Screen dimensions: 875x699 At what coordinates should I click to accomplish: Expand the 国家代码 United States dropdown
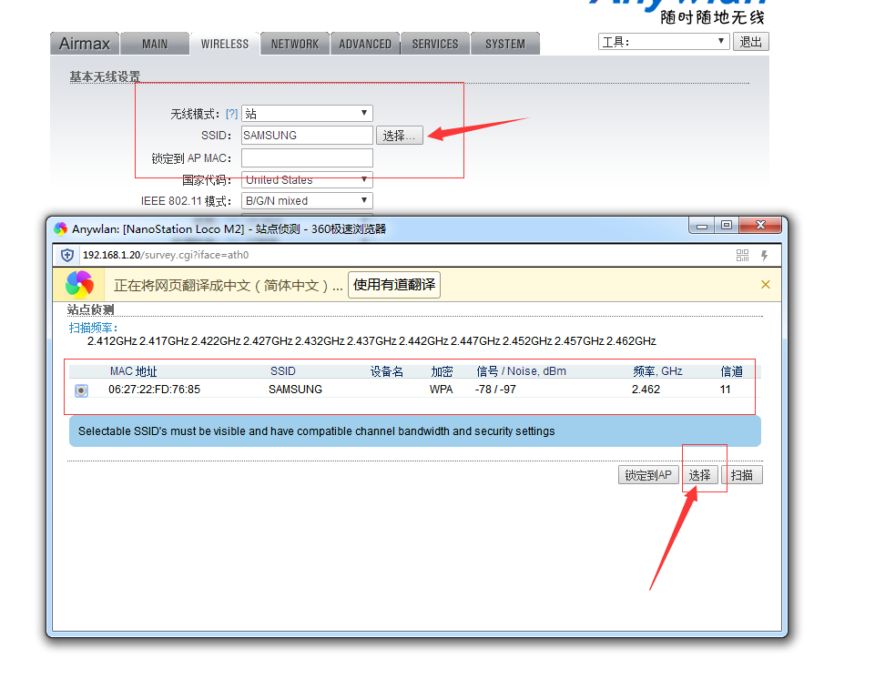click(x=307, y=179)
